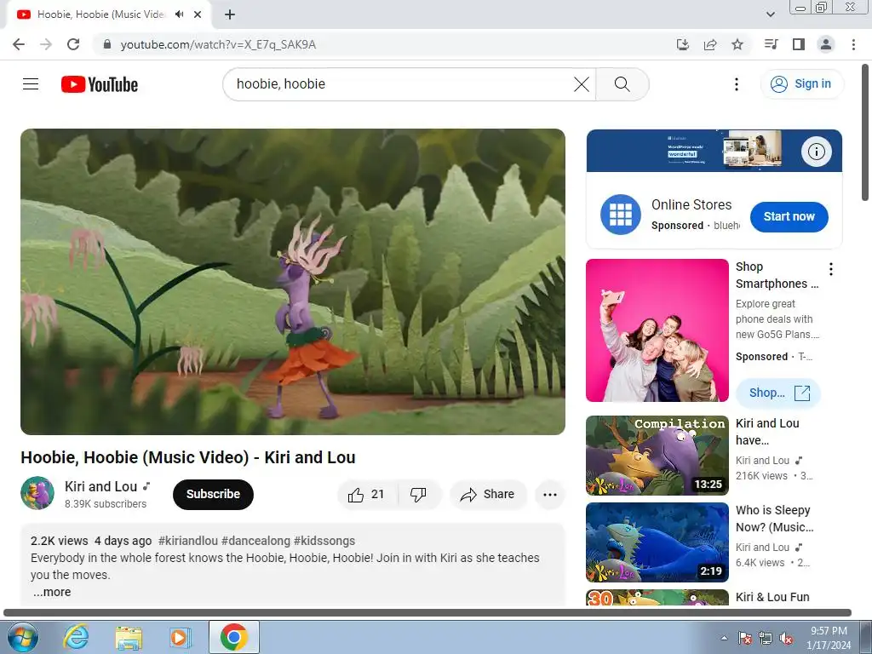The width and height of the screenshot is (872, 654).
Task: Go to YouTube home via logo
Action: tap(100, 84)
